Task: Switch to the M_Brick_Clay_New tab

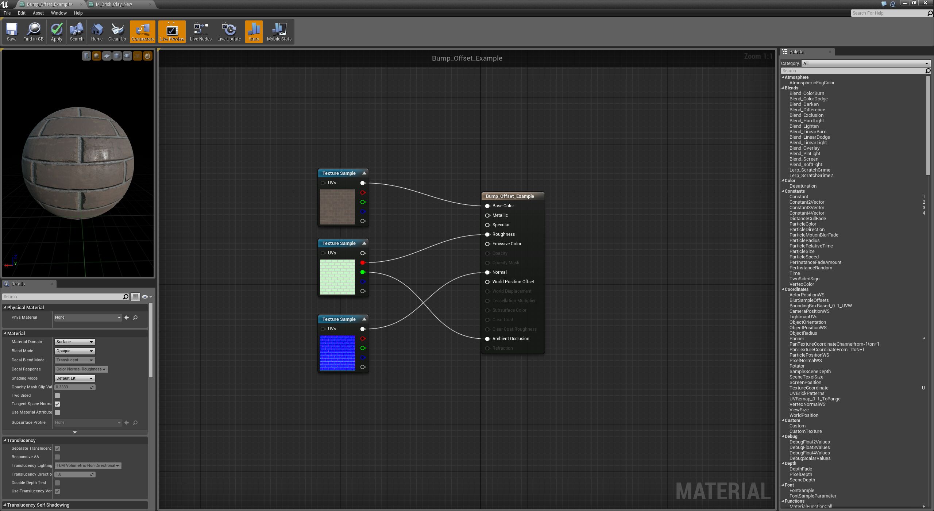Action: 114,4
